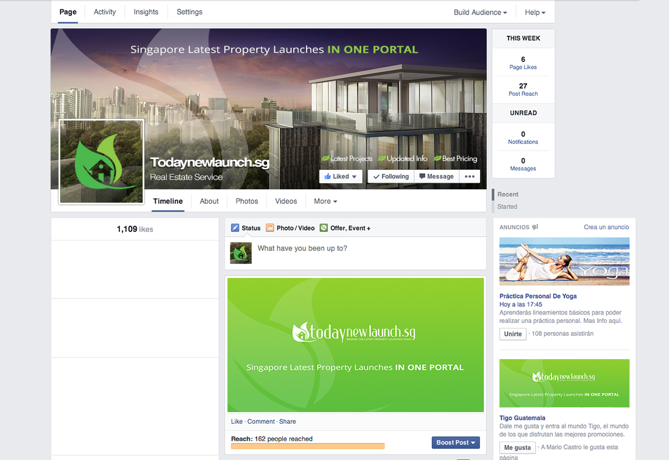The image size is (669, 460).
Task: Open the 0 Notifications link
Action: (523, 138)
